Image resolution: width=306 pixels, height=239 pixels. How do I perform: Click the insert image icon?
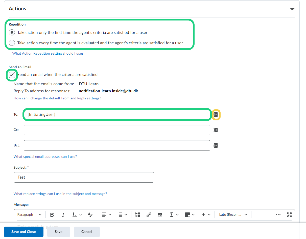click(160, 215)
